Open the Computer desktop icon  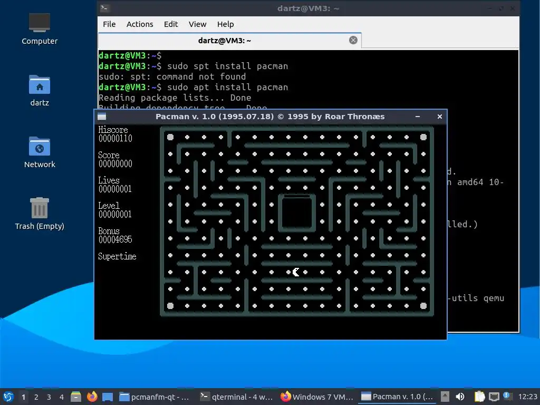pyautogui.click(x=39, y=29)
